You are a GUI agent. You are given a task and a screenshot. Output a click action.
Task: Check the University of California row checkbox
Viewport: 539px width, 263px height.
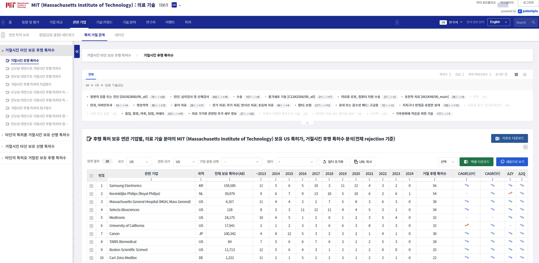point(91,226)
